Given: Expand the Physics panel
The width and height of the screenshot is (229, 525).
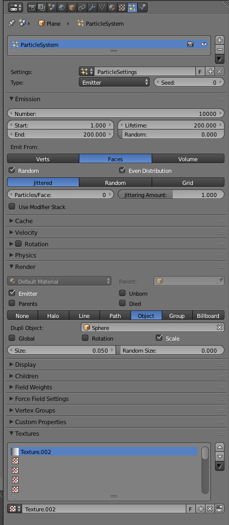Looking at the screenshot, I should click(12, 255).
